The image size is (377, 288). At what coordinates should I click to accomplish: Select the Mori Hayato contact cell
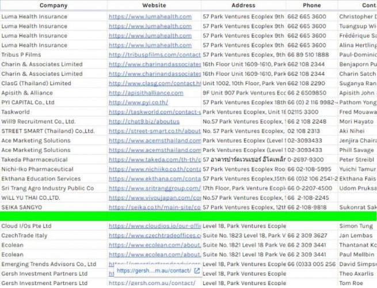[357, 122]
